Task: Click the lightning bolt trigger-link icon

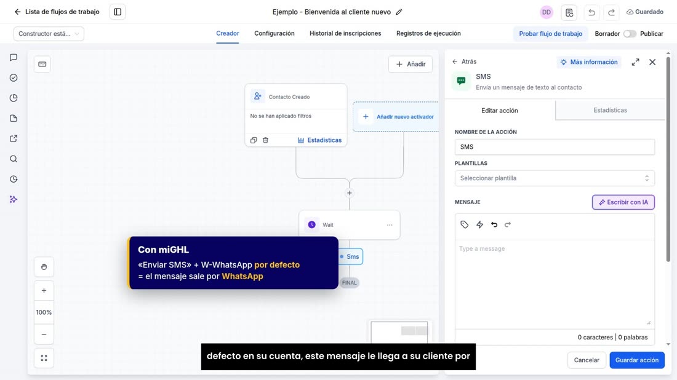Action: tap(479, 224)
